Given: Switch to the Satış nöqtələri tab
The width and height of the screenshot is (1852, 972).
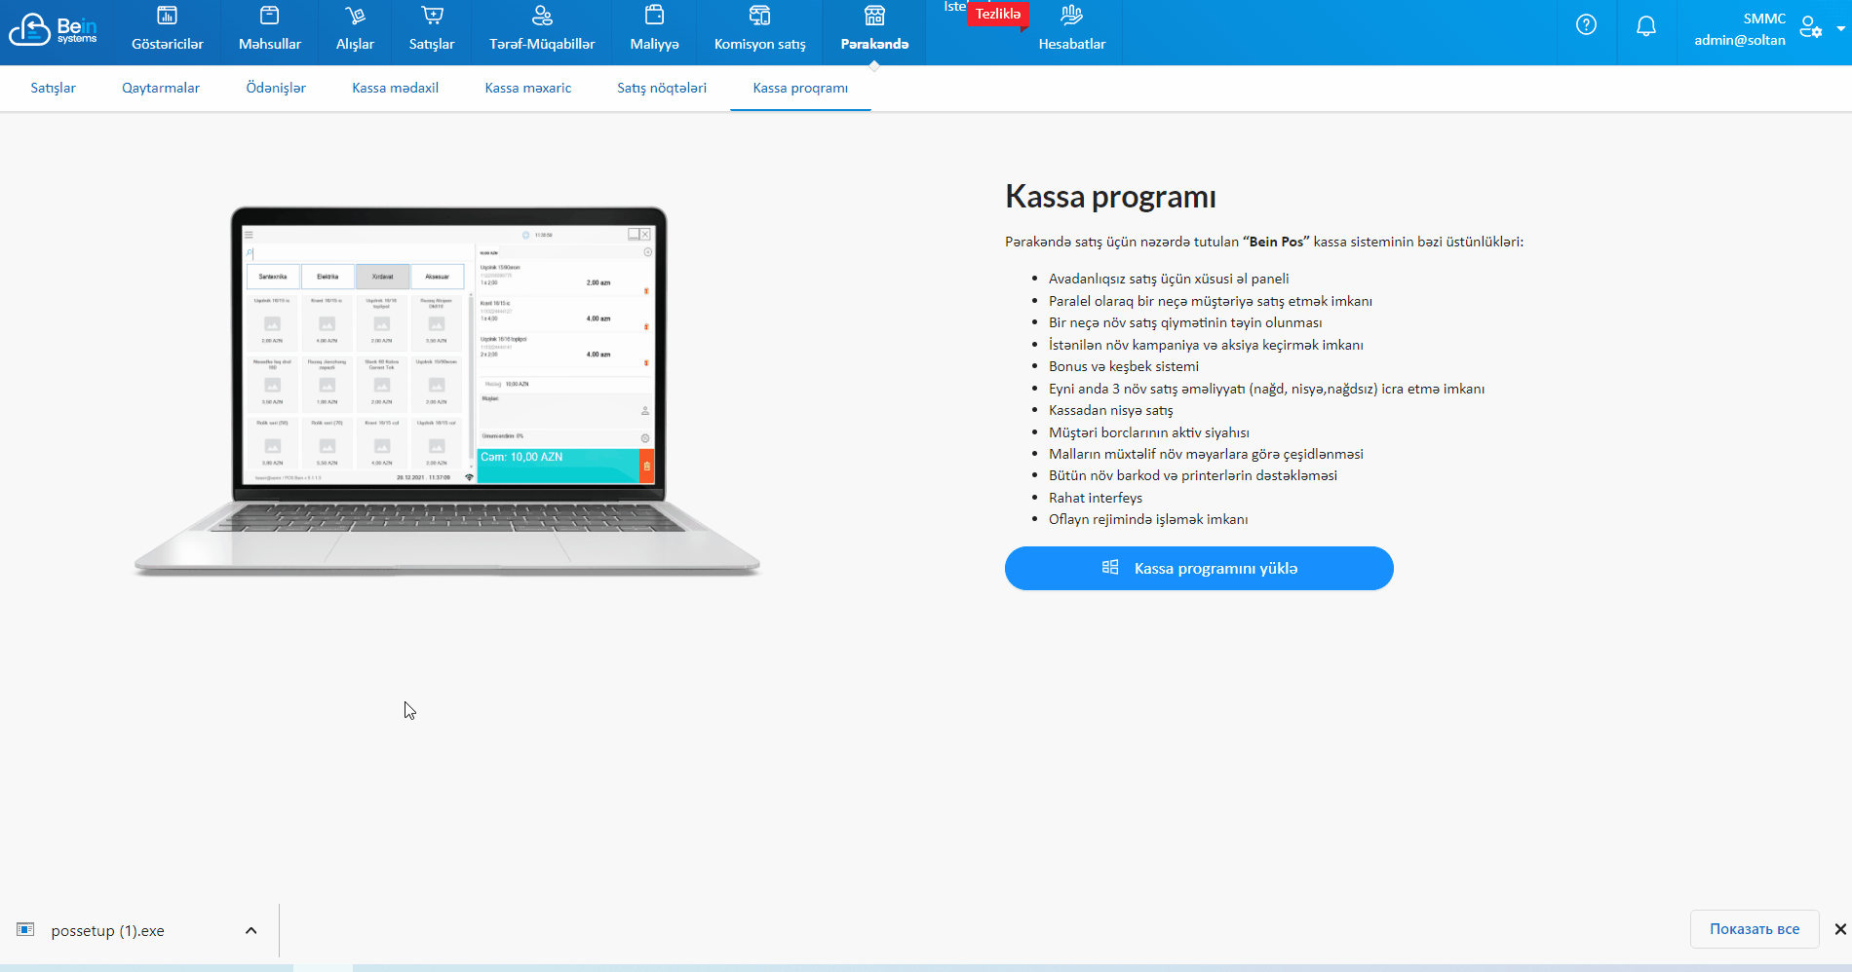Looking at the screenshot, I should tap(662, 88).
